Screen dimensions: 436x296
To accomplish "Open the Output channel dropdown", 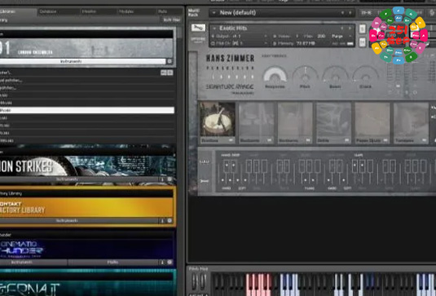I will [266, 36].
